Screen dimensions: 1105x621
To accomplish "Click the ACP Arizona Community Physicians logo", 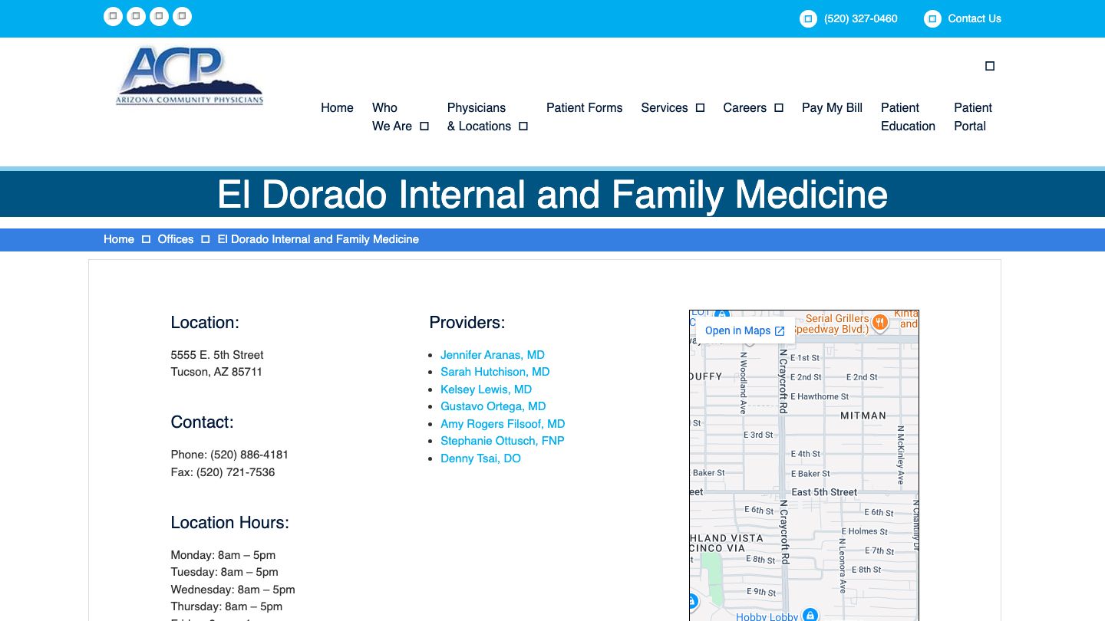I will [189, 74].
